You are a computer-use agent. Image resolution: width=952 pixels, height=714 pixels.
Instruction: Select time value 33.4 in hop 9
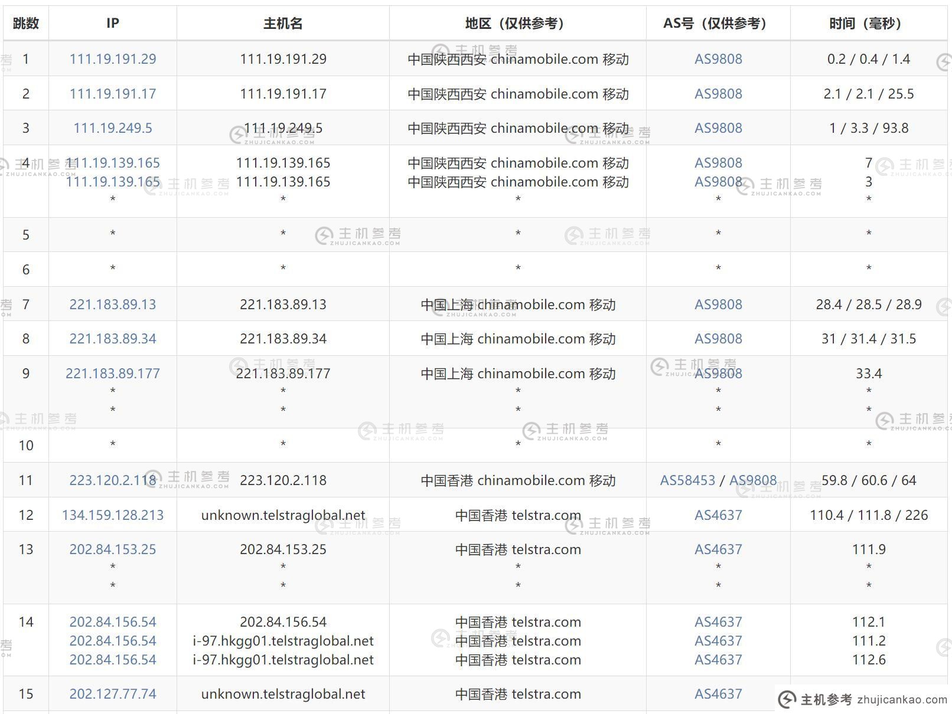tap(869, 374)
